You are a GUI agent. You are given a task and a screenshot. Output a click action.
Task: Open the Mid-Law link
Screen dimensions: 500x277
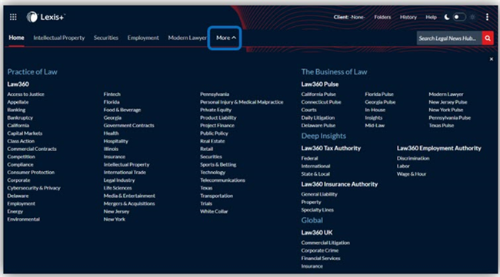point(375,125)
